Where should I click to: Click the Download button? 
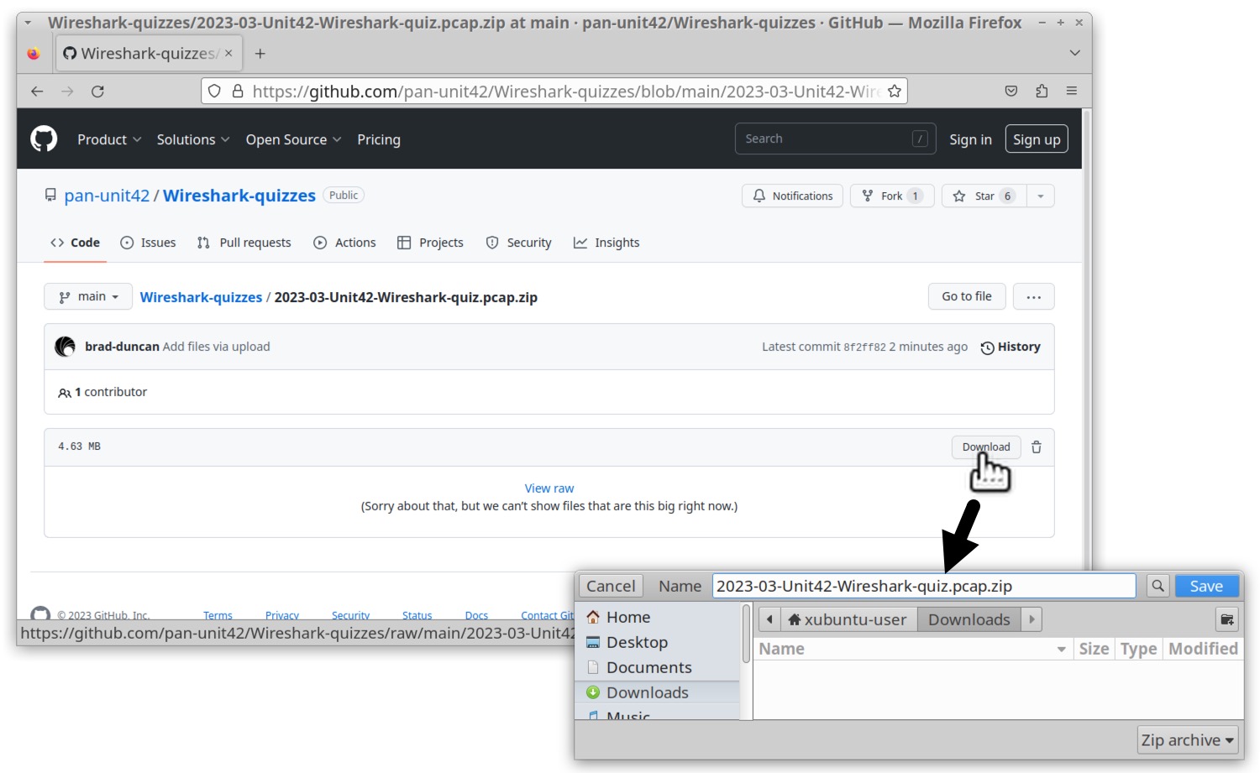[986, 447]
